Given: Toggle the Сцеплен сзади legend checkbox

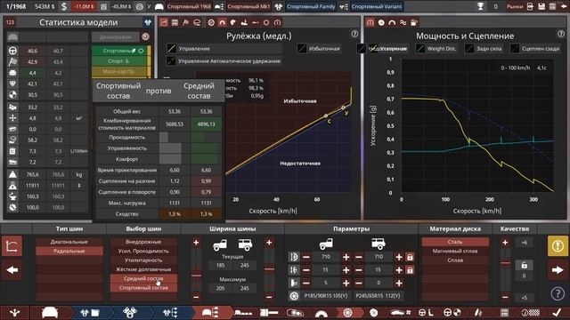Looking at the screenshot, I should (x=515, y=48).
